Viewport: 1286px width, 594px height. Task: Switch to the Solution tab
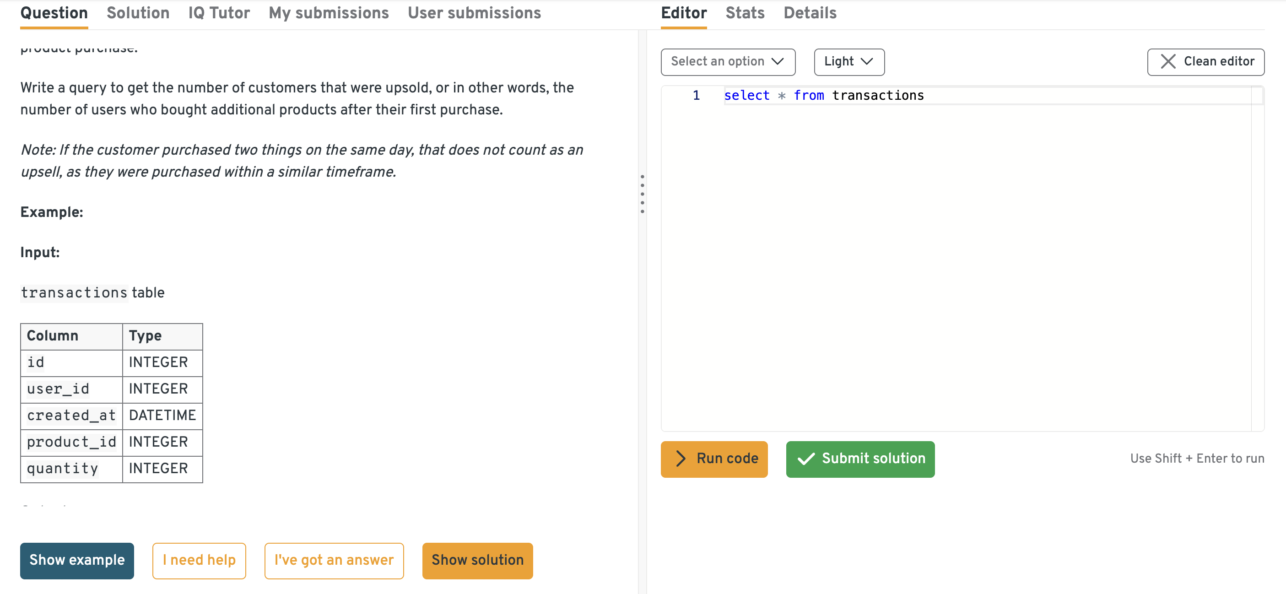(138, 13)
